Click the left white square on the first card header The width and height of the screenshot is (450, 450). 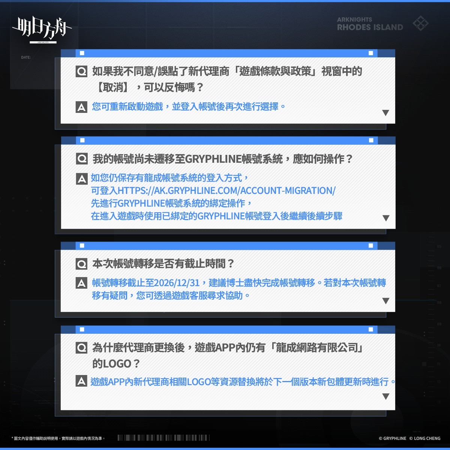[x=82, y=53]
